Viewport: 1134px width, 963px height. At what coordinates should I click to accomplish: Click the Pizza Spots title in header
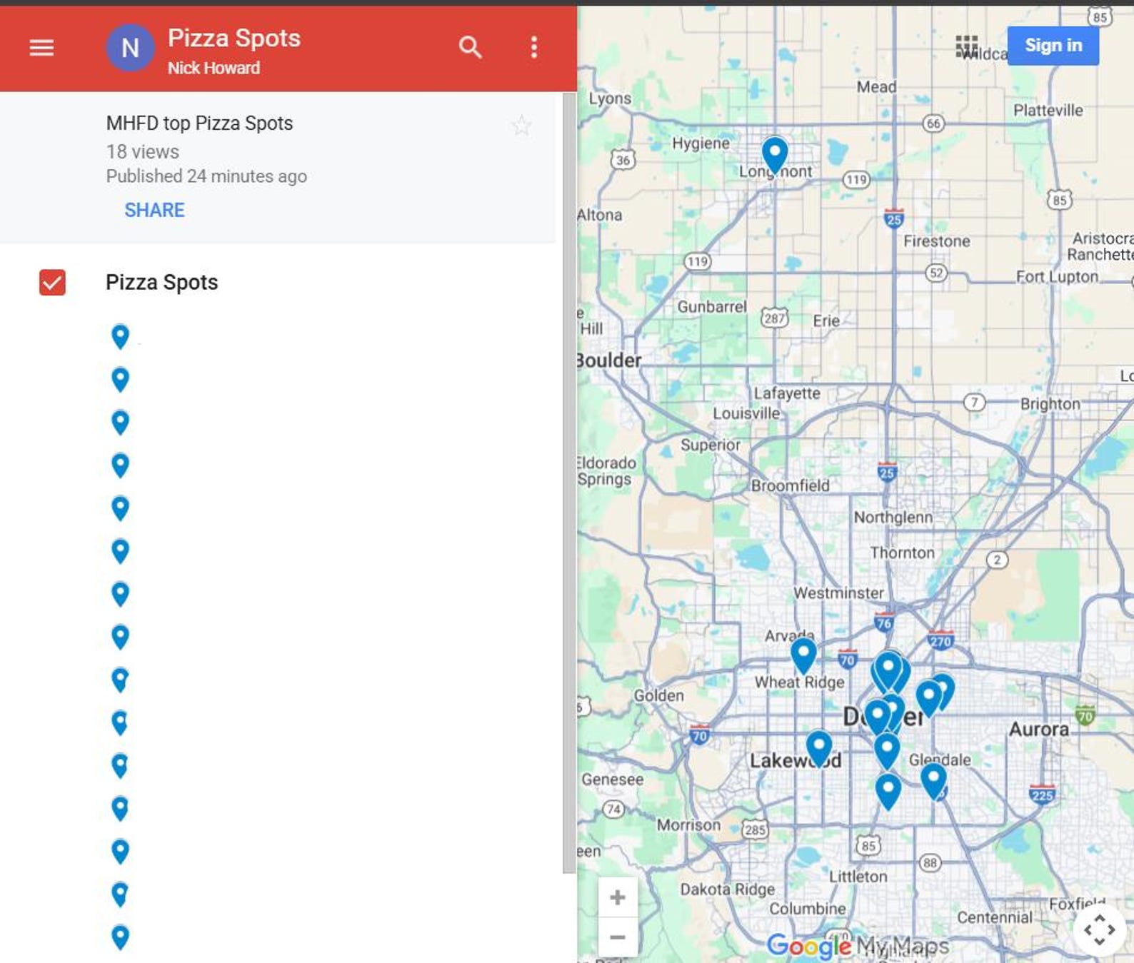pyautogui.click(x=234, y=38)
